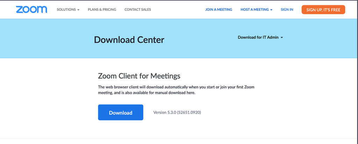Click the Version 5.3.0 text
358x144 pixels.
165,113
